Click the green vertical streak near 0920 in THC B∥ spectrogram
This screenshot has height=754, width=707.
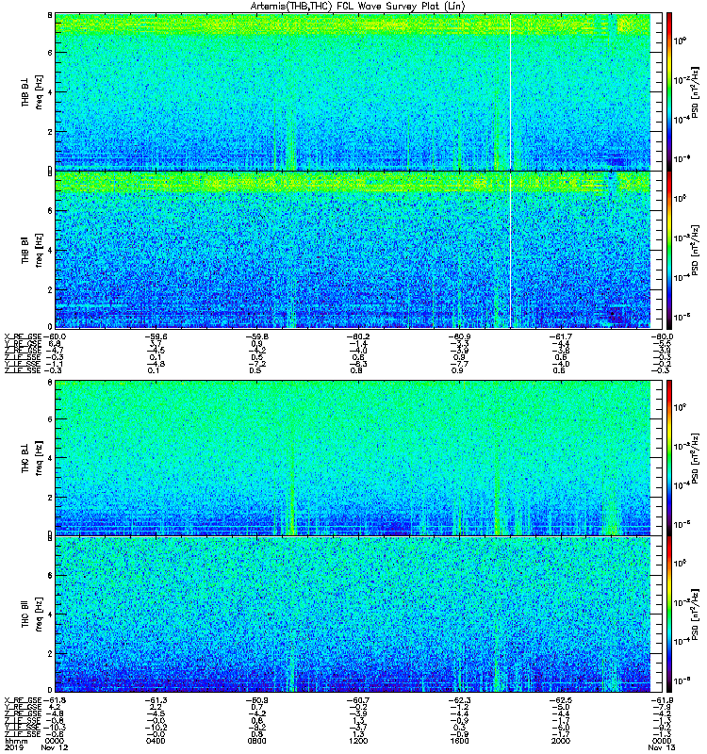(x=293, y=666)
